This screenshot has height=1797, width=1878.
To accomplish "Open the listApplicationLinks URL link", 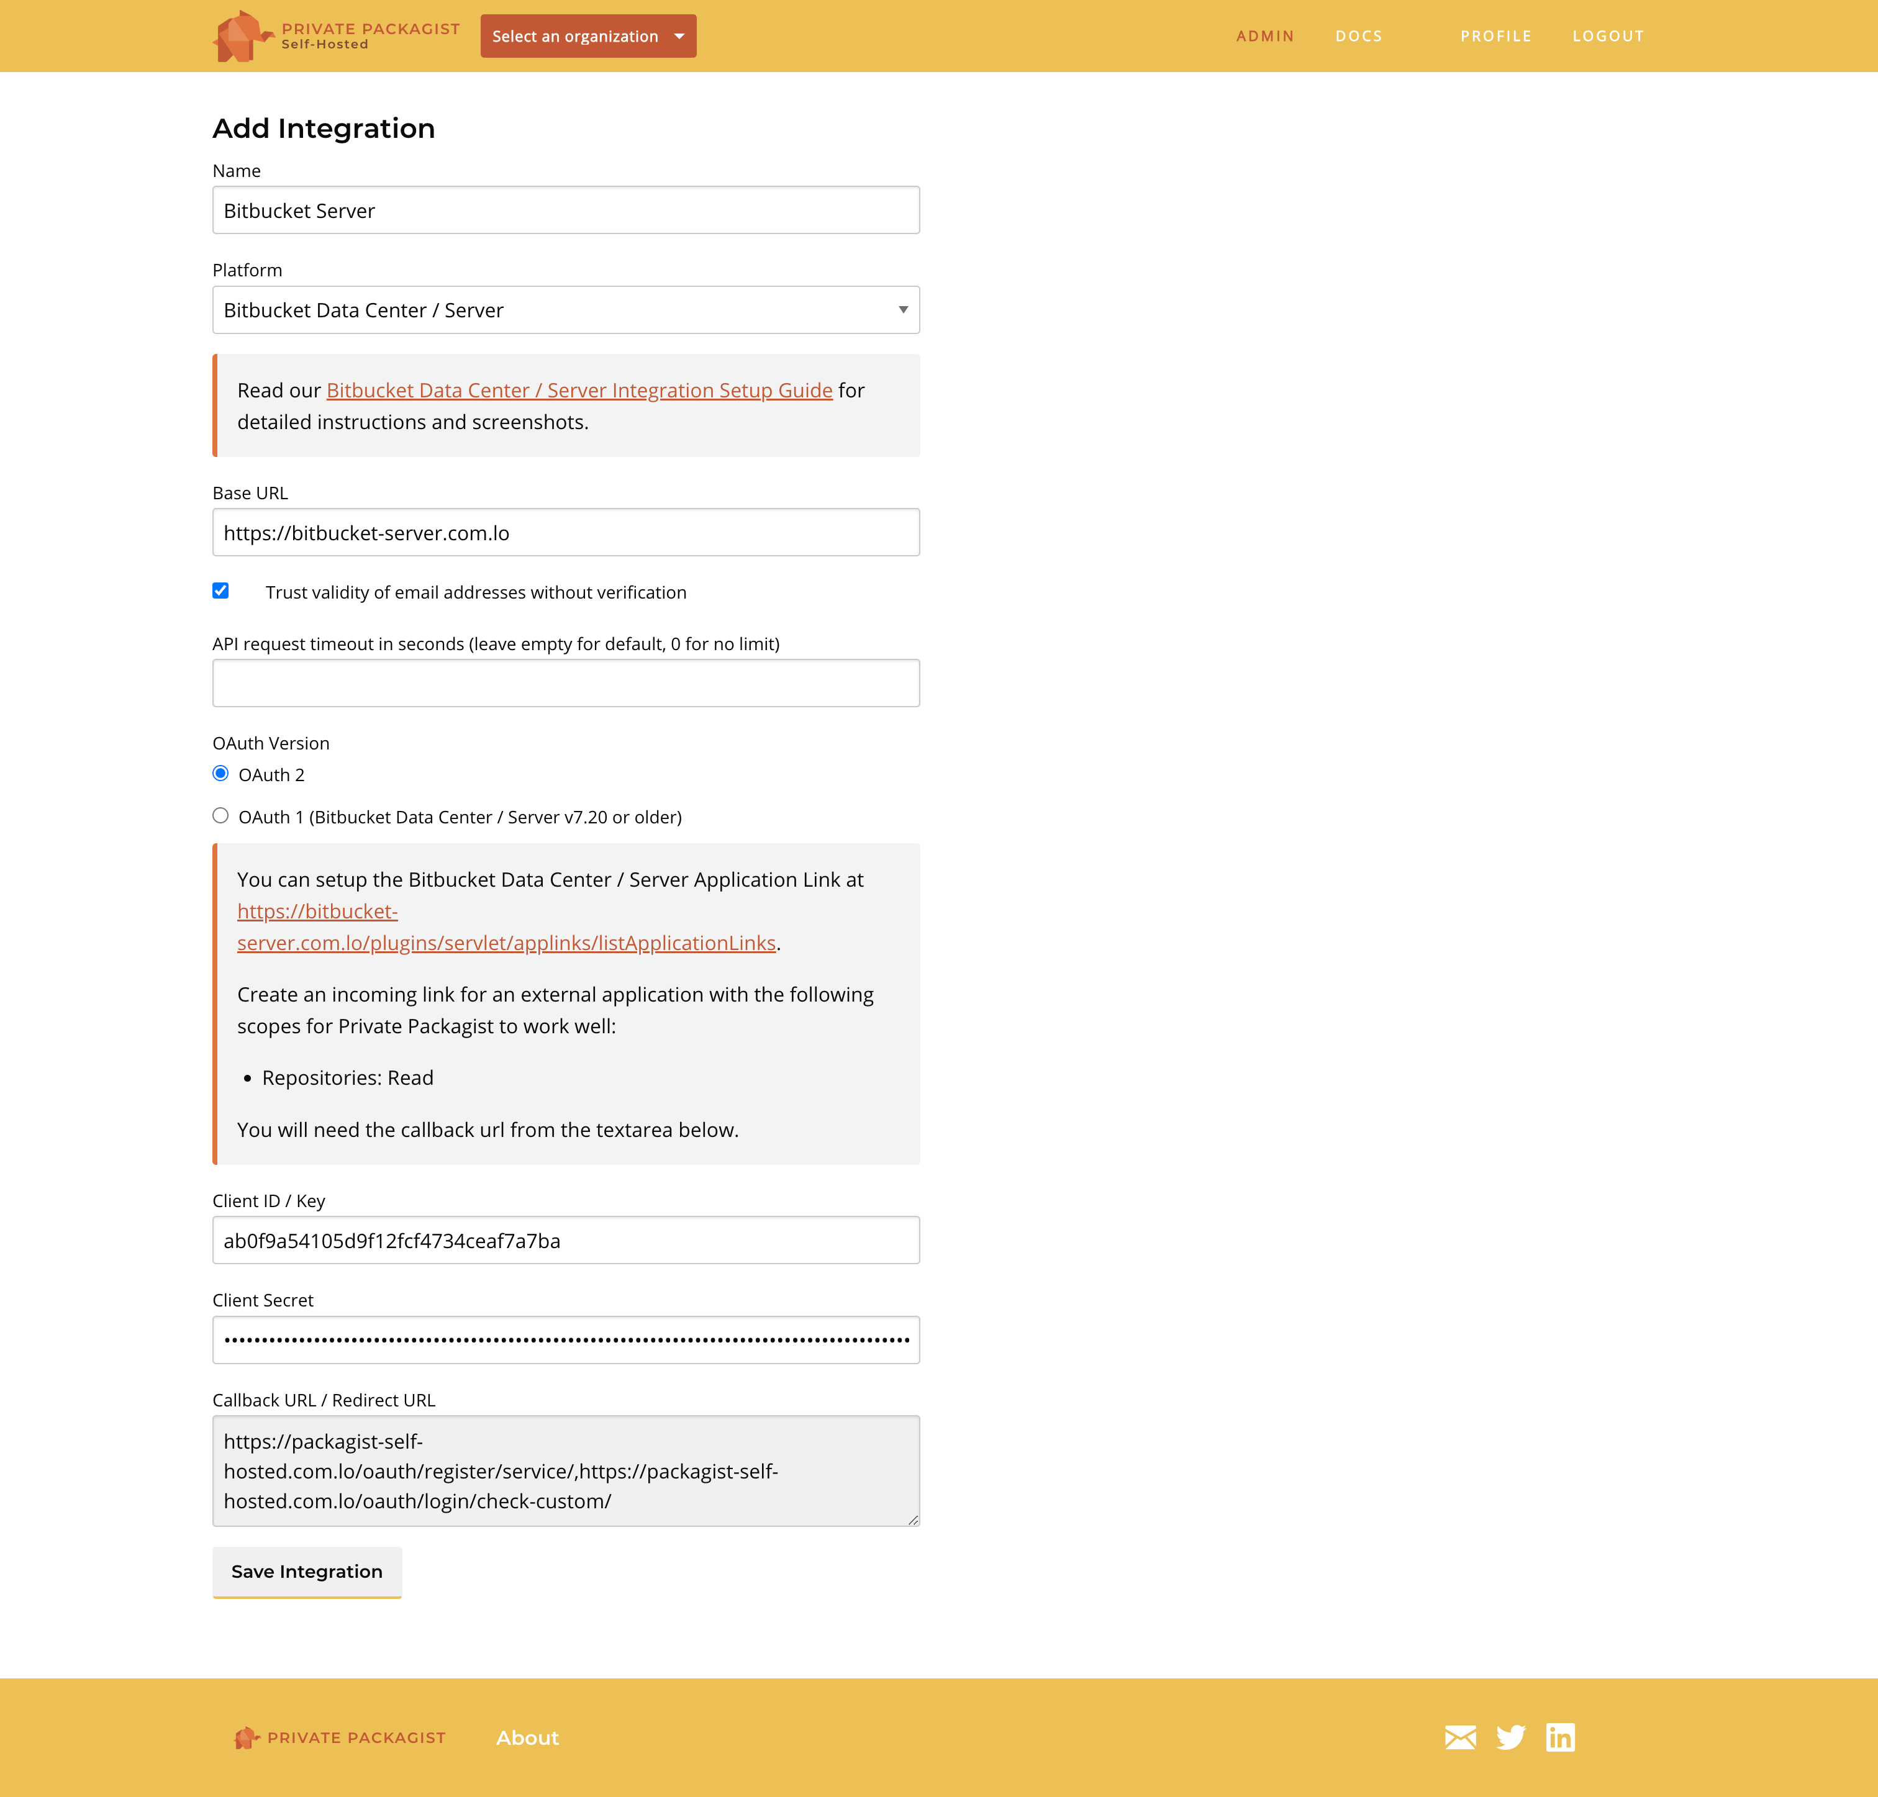I will point(507,927).
